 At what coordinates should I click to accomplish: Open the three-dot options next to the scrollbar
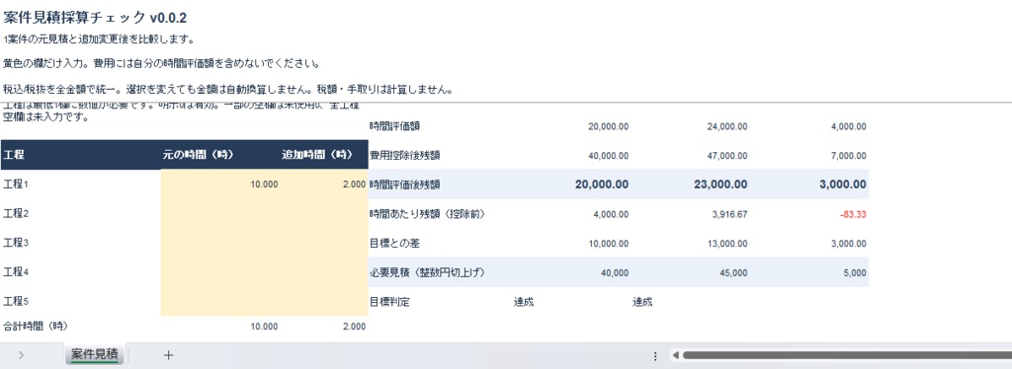(x=655, y=355)
